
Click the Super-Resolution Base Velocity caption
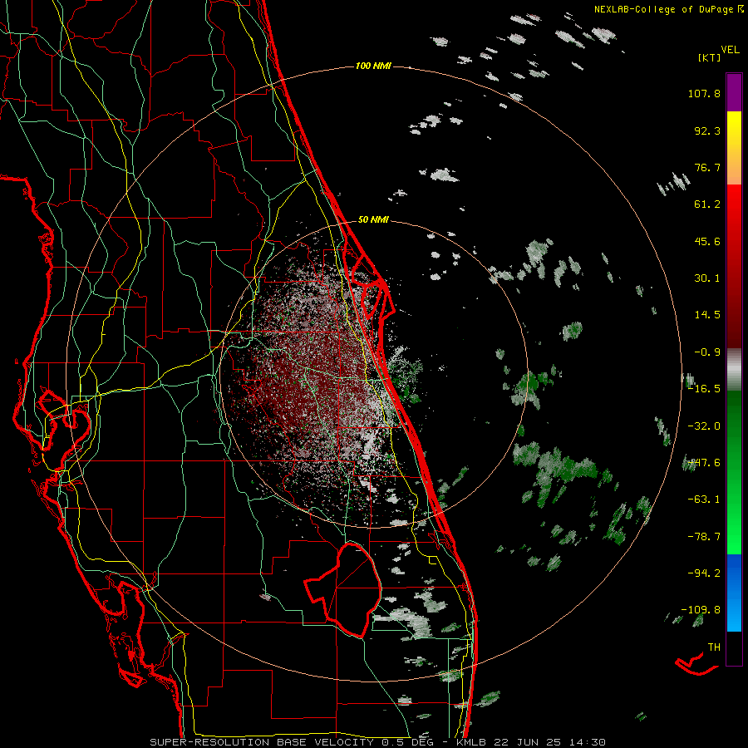tap(262, 742)
